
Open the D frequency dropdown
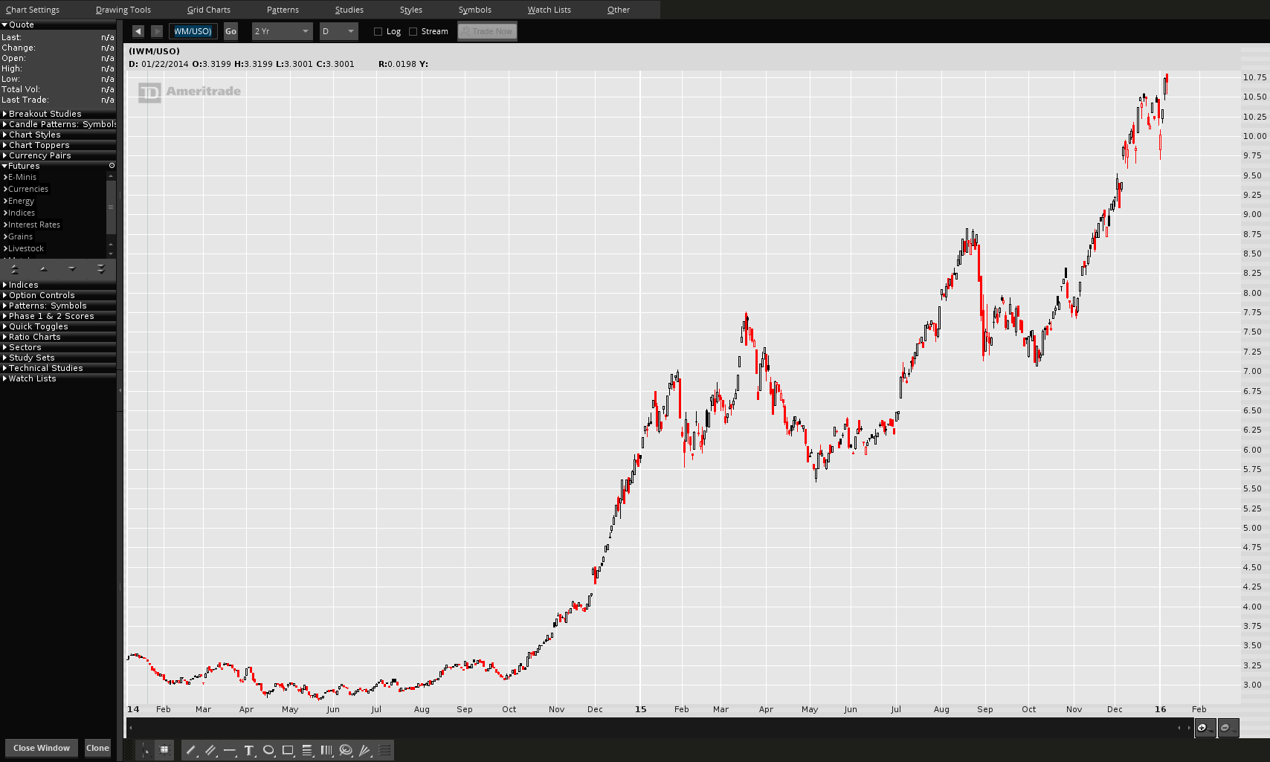tap(338, 31)
